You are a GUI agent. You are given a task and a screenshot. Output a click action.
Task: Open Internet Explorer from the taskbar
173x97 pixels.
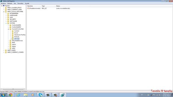pyautogui.click(x=18, y=95)
